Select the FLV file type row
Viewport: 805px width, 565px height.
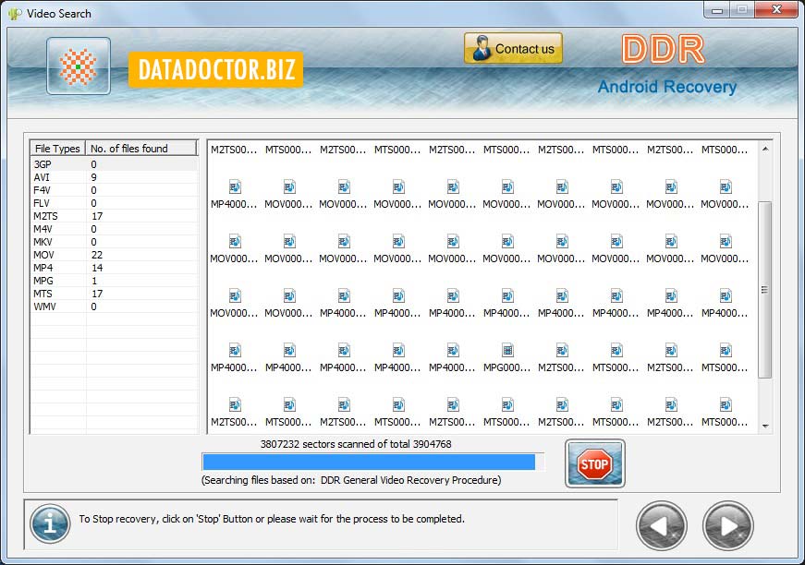coord(114,203)
